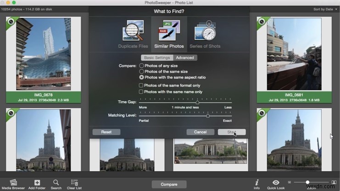Select the IMG_0681 photo thumbnail
This screenshot has height=191, width=340.
click(x=294, y=54)
